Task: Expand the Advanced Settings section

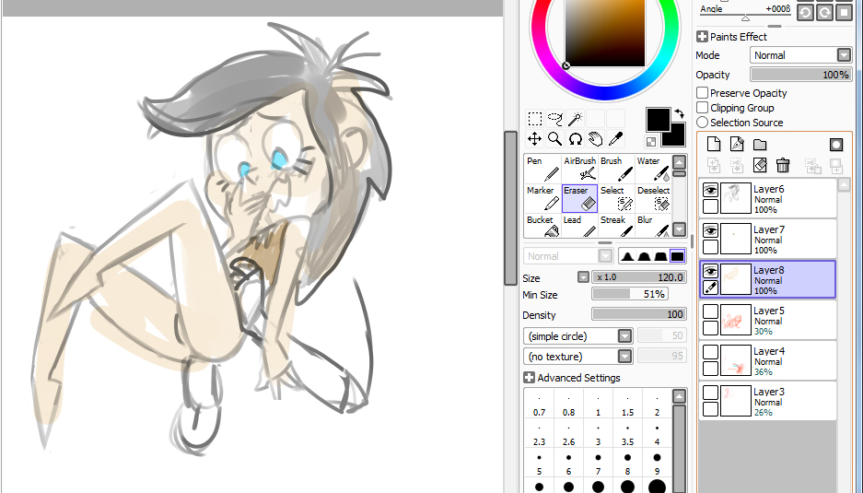Action: [530, 378]
